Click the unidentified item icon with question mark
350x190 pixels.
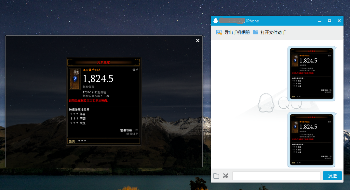click(x=74, y=79)
